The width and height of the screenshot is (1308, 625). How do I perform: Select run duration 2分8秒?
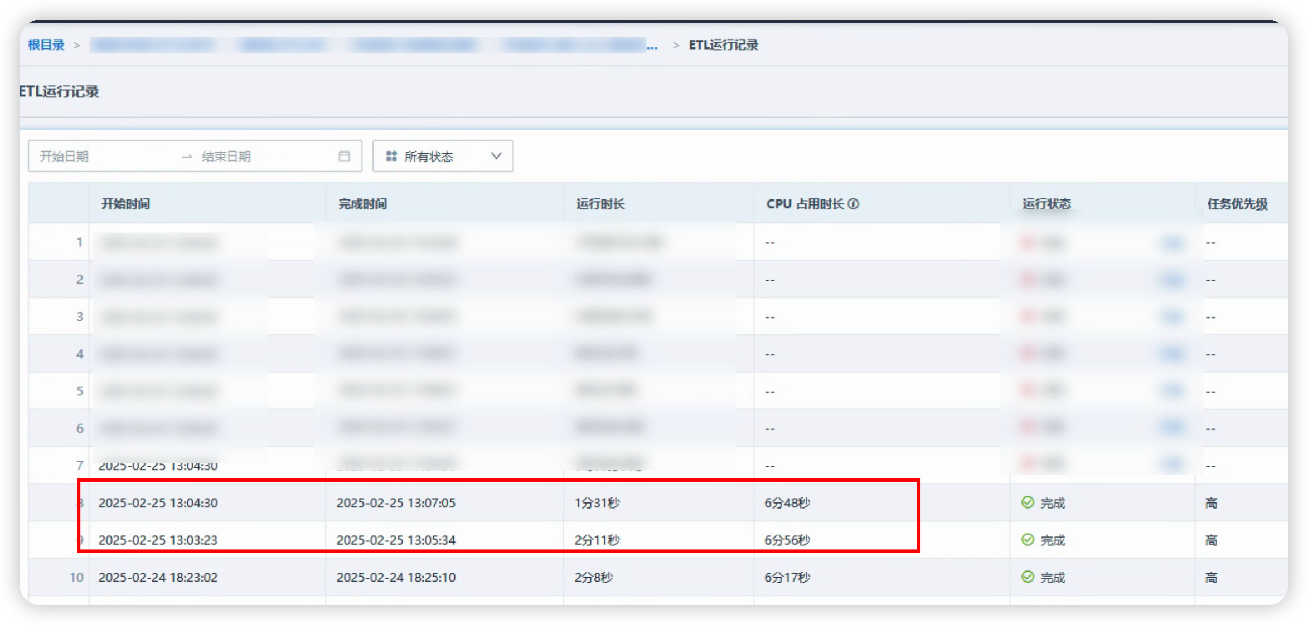(594, 578)
